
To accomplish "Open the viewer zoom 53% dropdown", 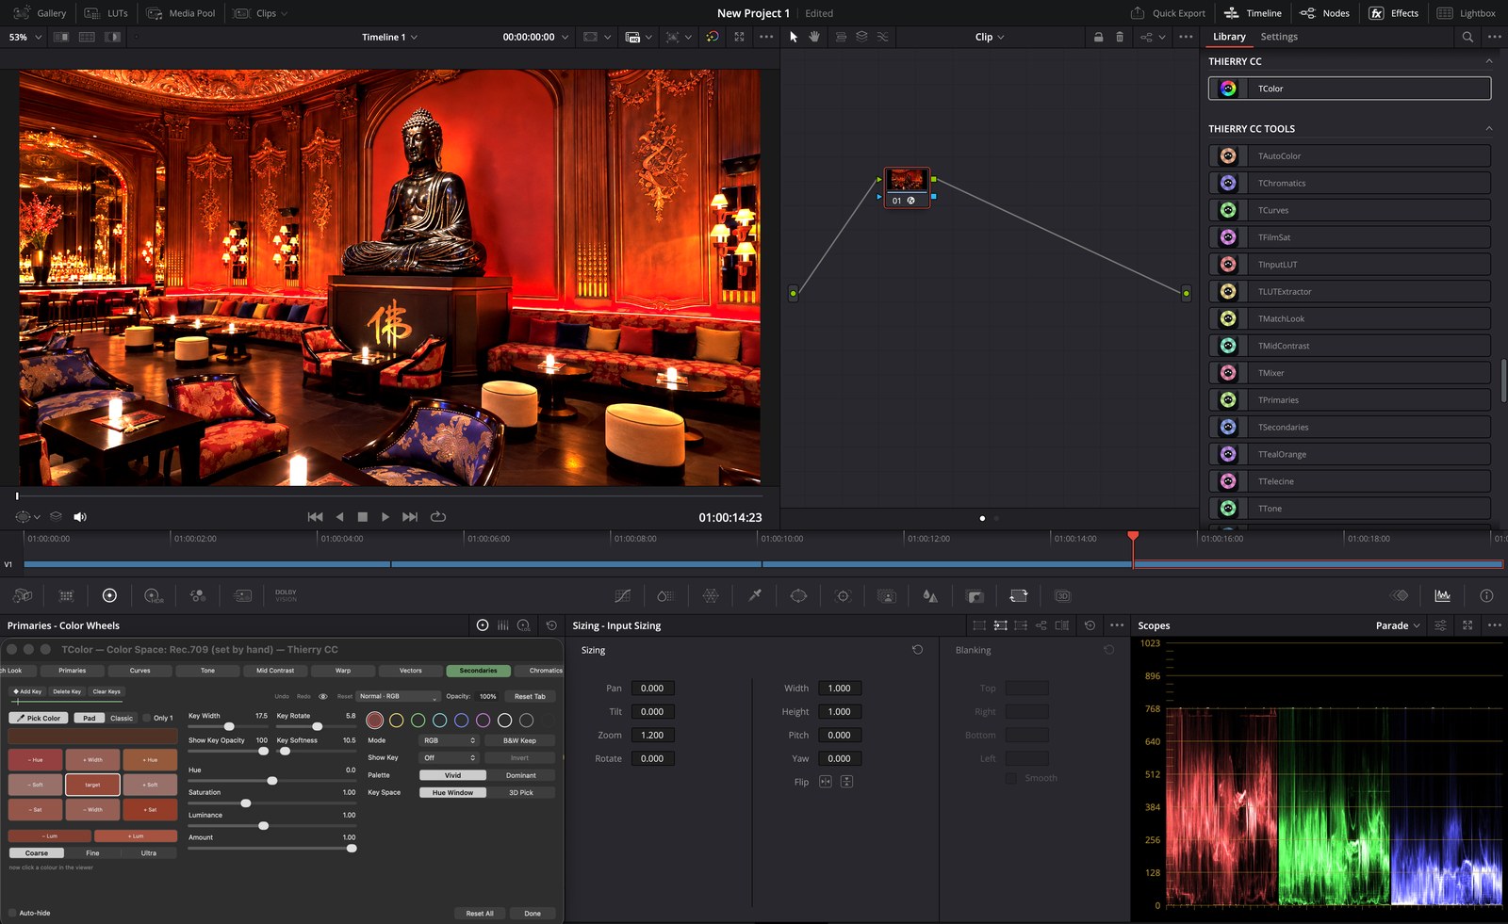I will tap(25, 37).
